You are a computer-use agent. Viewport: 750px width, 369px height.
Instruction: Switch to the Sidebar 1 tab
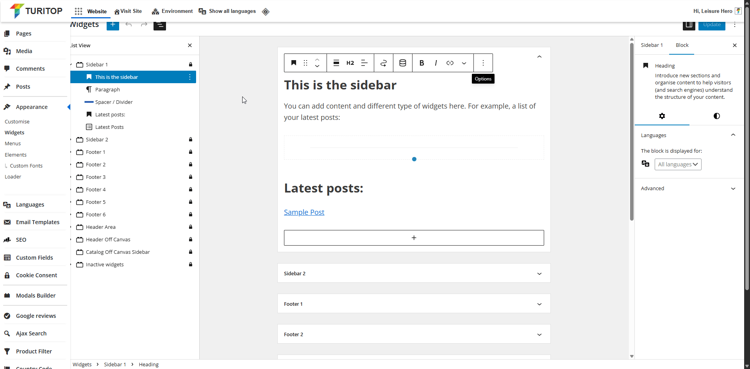[652, 45]
